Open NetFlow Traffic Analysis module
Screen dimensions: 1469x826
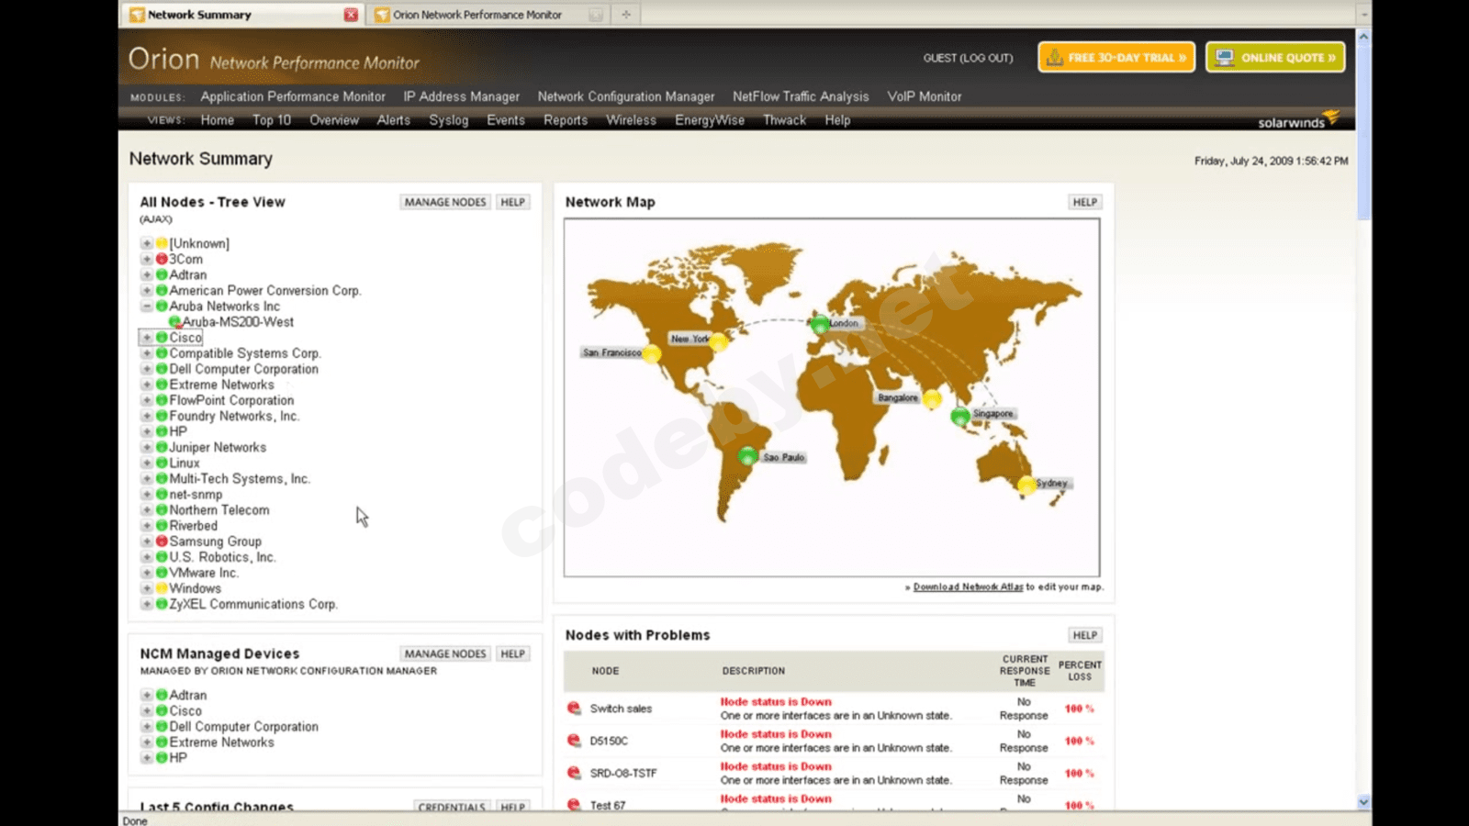[800, 96]
